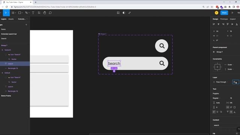Enable auto height text resizing

[x=231, y=107]
